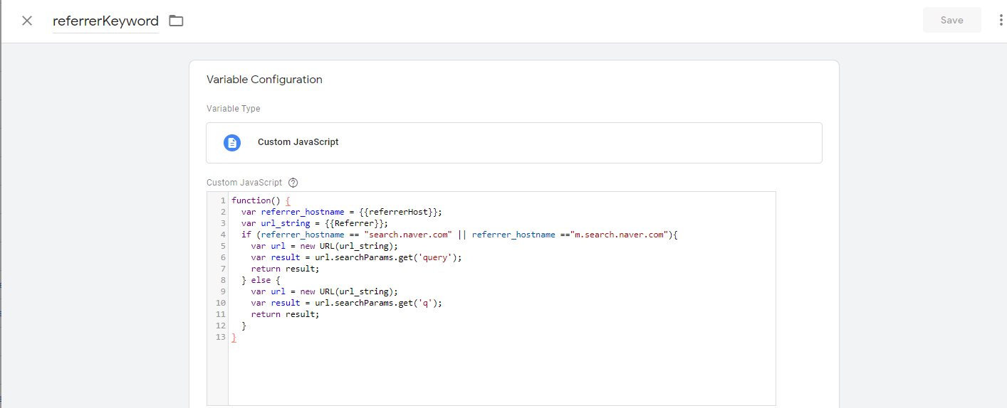Click the Save button
Viewport: 1007px width, 408px height.
coord(951,20)
